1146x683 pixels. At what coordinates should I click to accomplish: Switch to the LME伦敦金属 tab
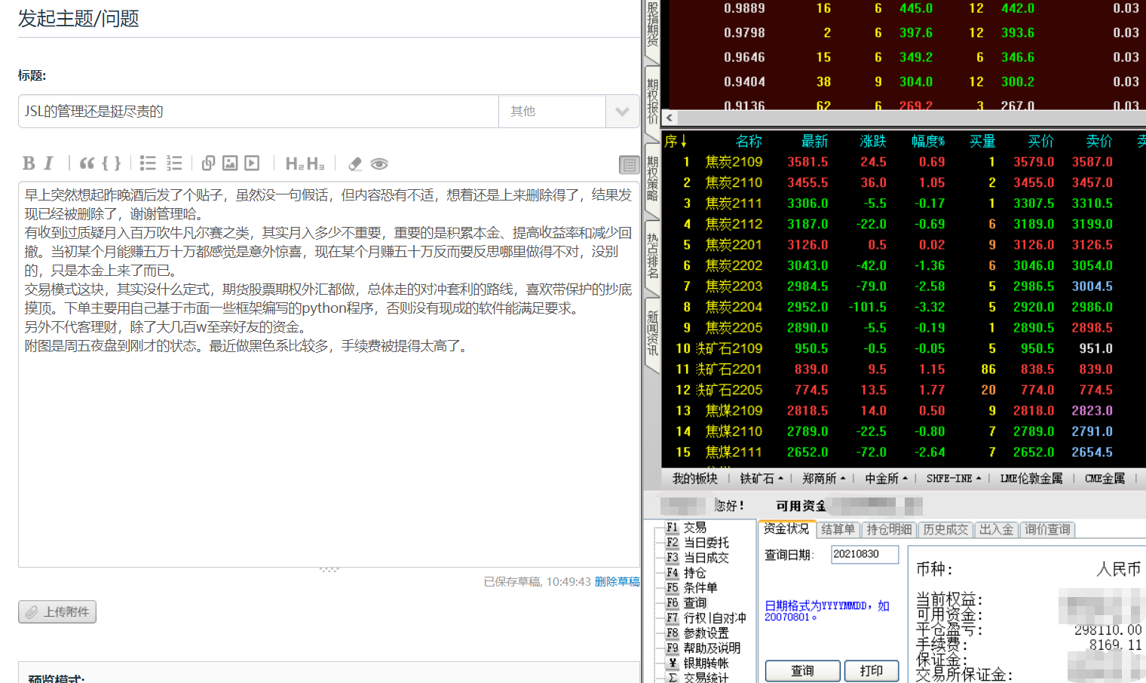1031,479
